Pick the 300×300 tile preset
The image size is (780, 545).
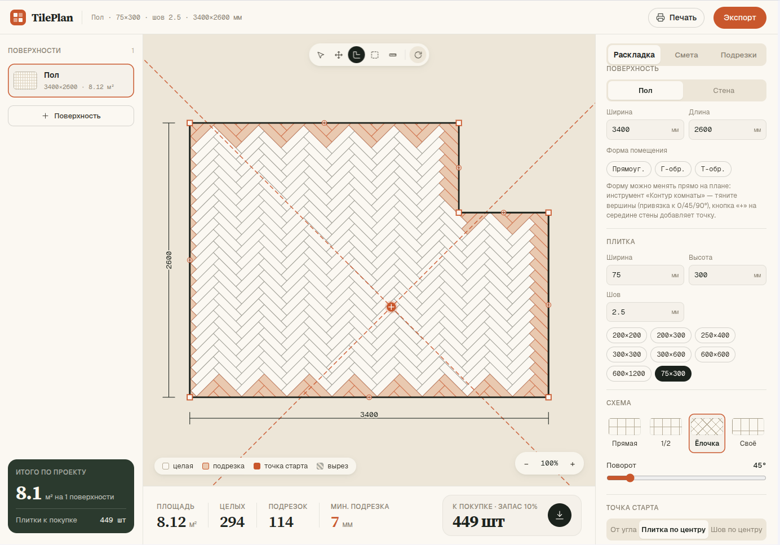tap(627, 355)
